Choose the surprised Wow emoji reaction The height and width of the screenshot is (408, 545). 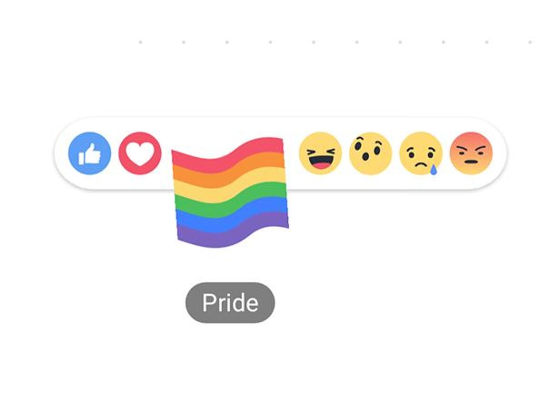coord(371,153)
